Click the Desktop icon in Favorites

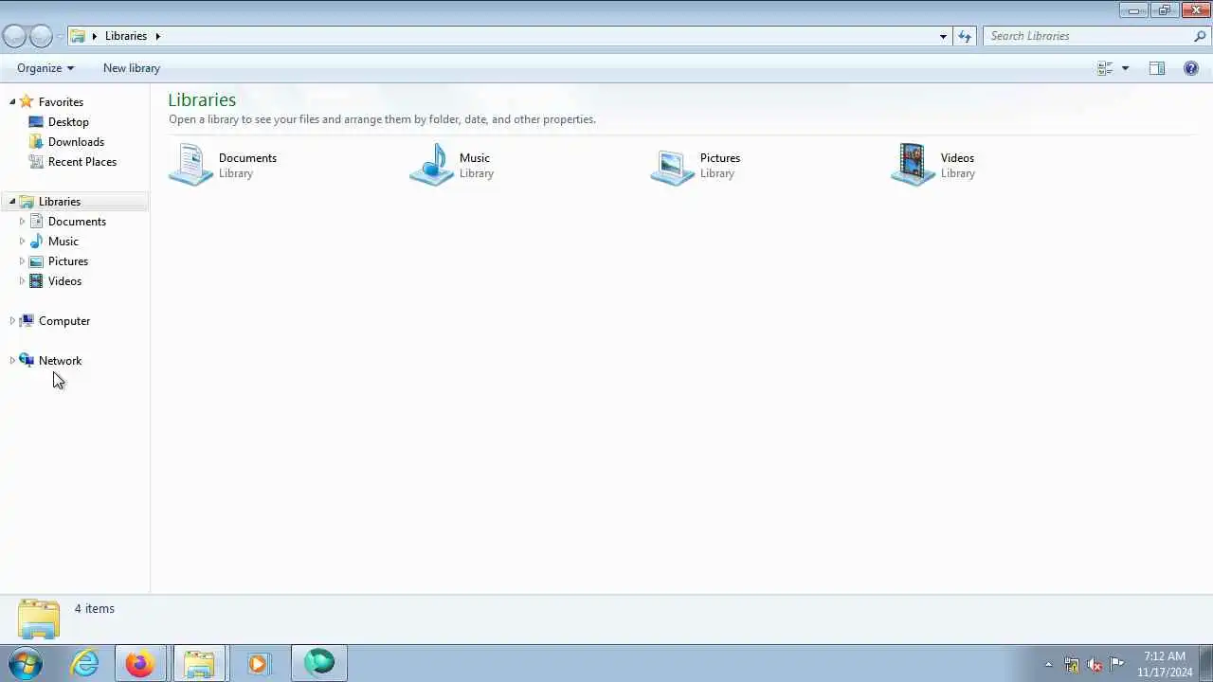click(36, 121)
